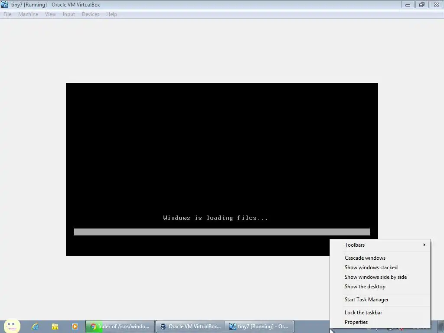Open Windows Explorer folder icon
This screenshot has width=444, height=333.
pyautogui.click(x=55, y=326)
